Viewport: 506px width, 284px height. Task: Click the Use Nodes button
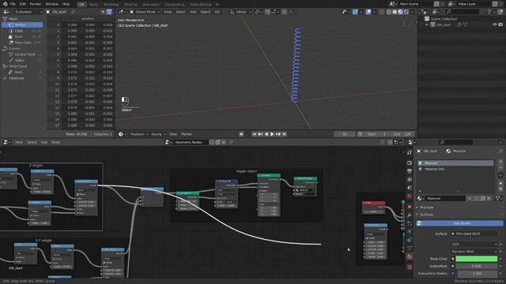[459, 223]
